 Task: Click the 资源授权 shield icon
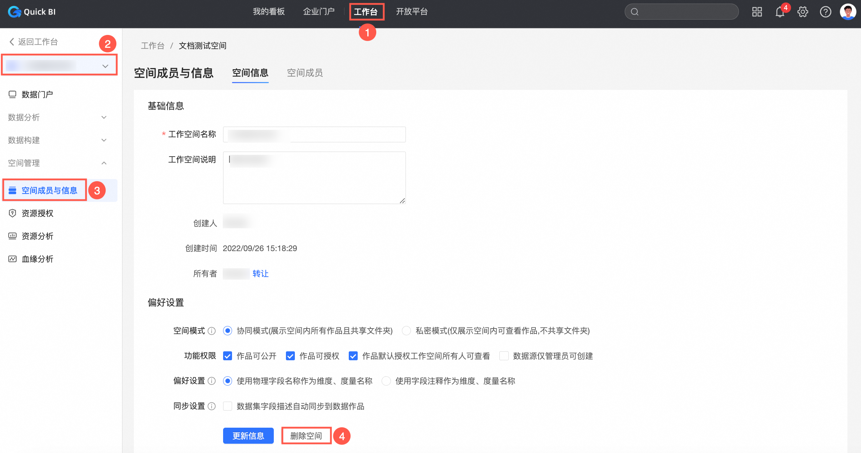[x=12, y=213]
